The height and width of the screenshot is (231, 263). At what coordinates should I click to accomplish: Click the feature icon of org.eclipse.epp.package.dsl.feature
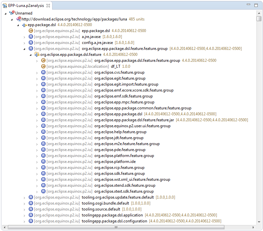(37, 55)
